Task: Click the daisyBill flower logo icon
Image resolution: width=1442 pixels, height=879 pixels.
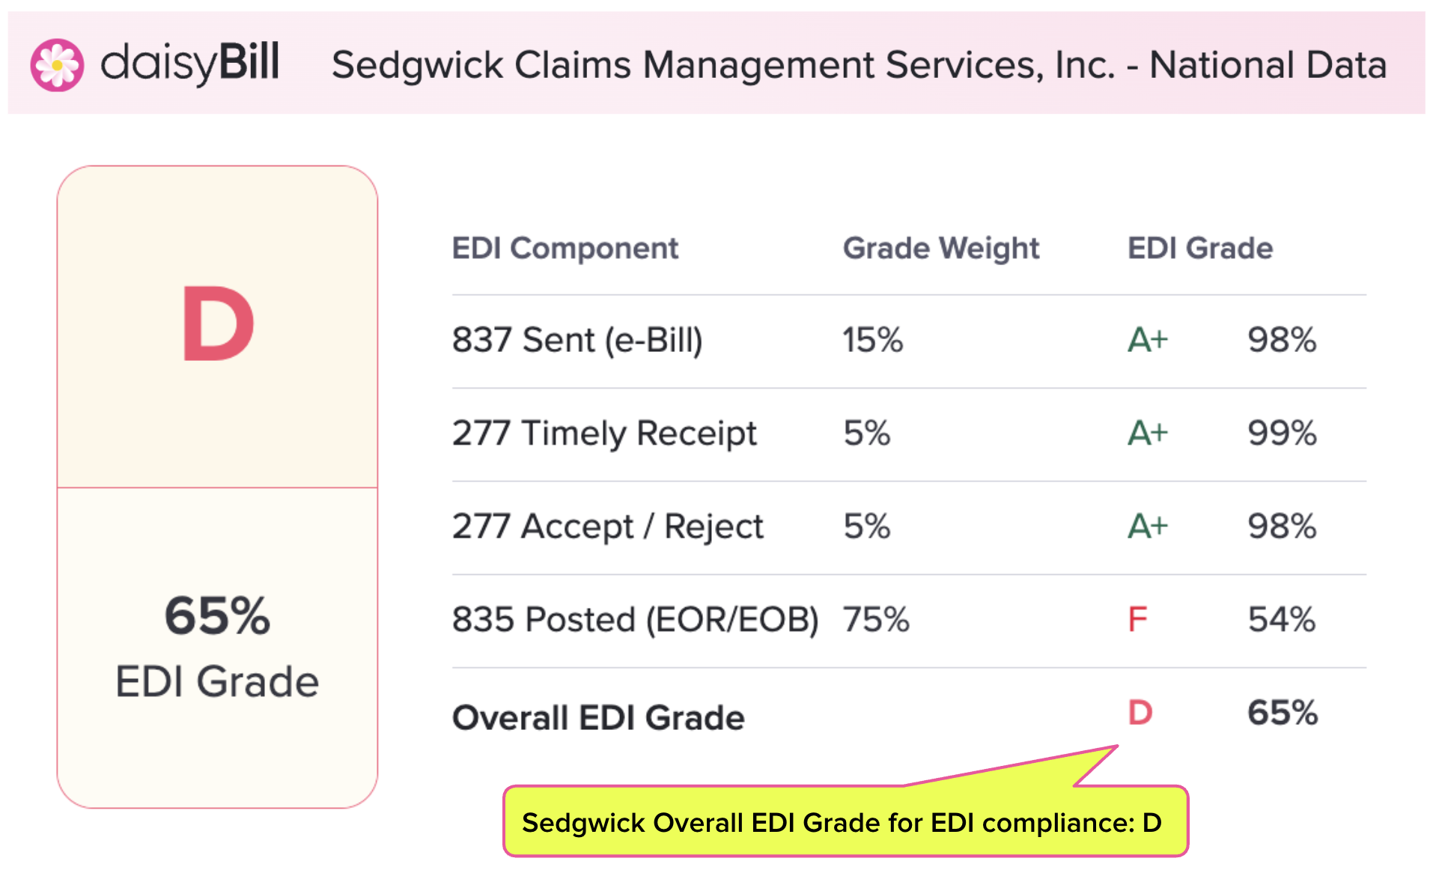Action: coord(57,65)
